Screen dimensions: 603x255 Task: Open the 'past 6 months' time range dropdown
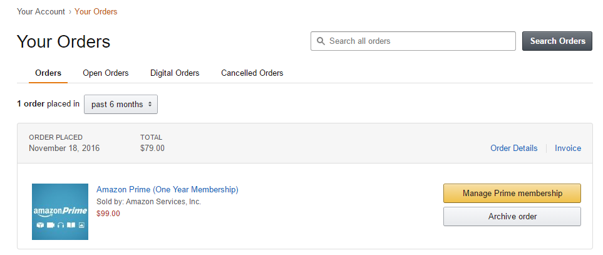point(121,104)
